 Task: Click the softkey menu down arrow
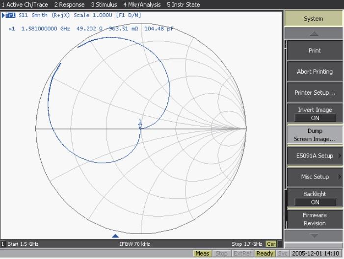point(314,236)
